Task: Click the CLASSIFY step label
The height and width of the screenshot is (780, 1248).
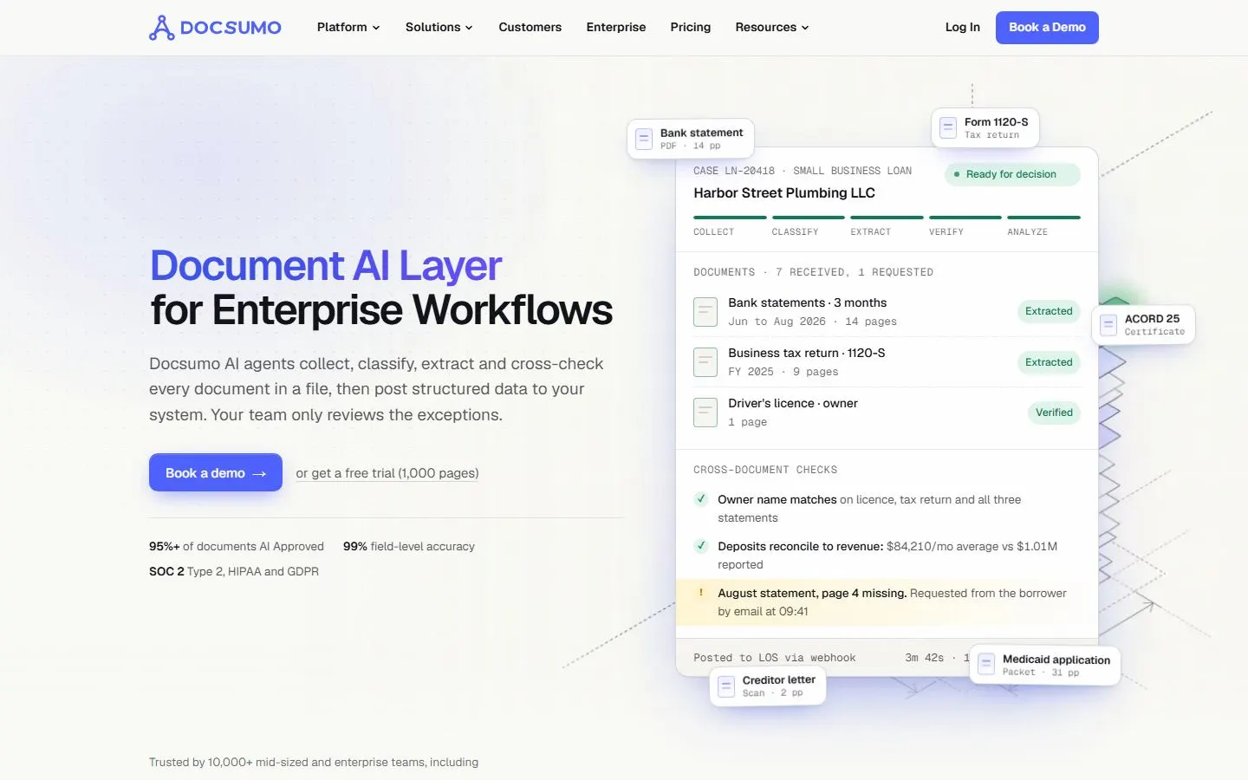Action: click(795, 232)
